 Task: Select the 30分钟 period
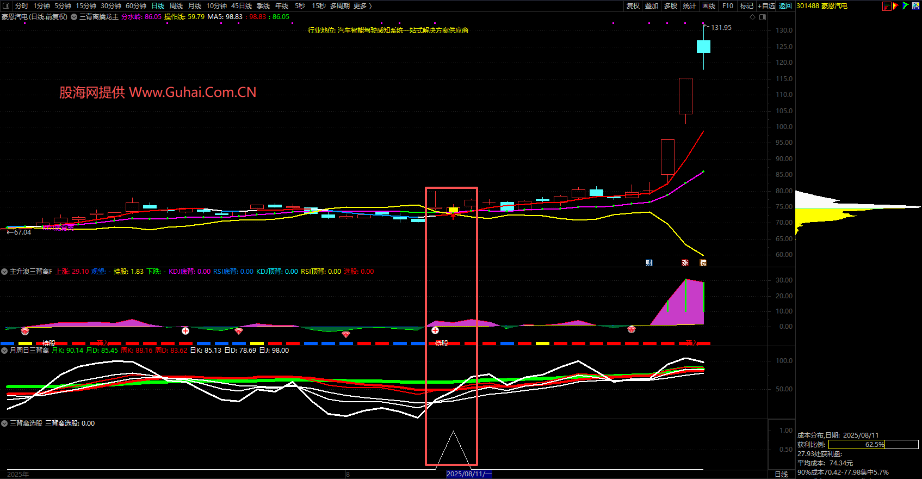pos(111,6)
